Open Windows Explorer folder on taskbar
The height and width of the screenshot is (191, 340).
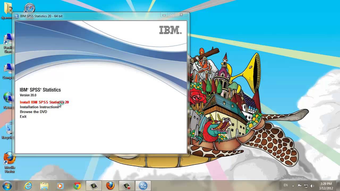[x=44, y=186]
